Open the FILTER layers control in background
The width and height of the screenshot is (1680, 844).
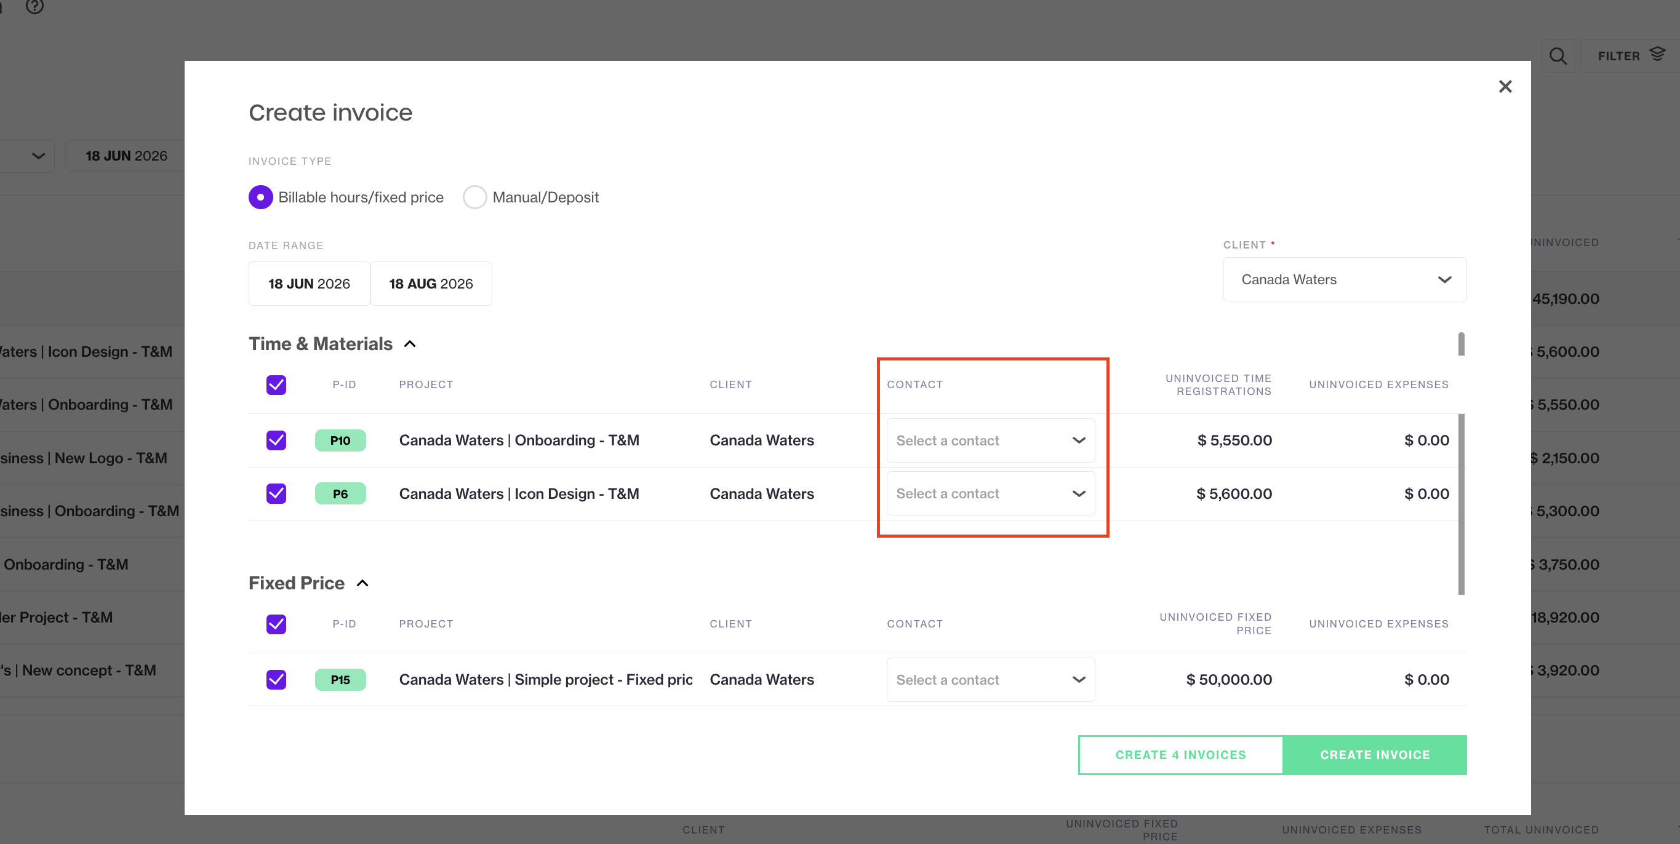click(1631, 56)
